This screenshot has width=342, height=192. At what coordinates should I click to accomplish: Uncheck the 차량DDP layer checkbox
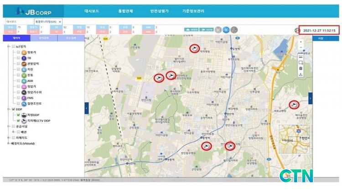click(x=19, y=116)
